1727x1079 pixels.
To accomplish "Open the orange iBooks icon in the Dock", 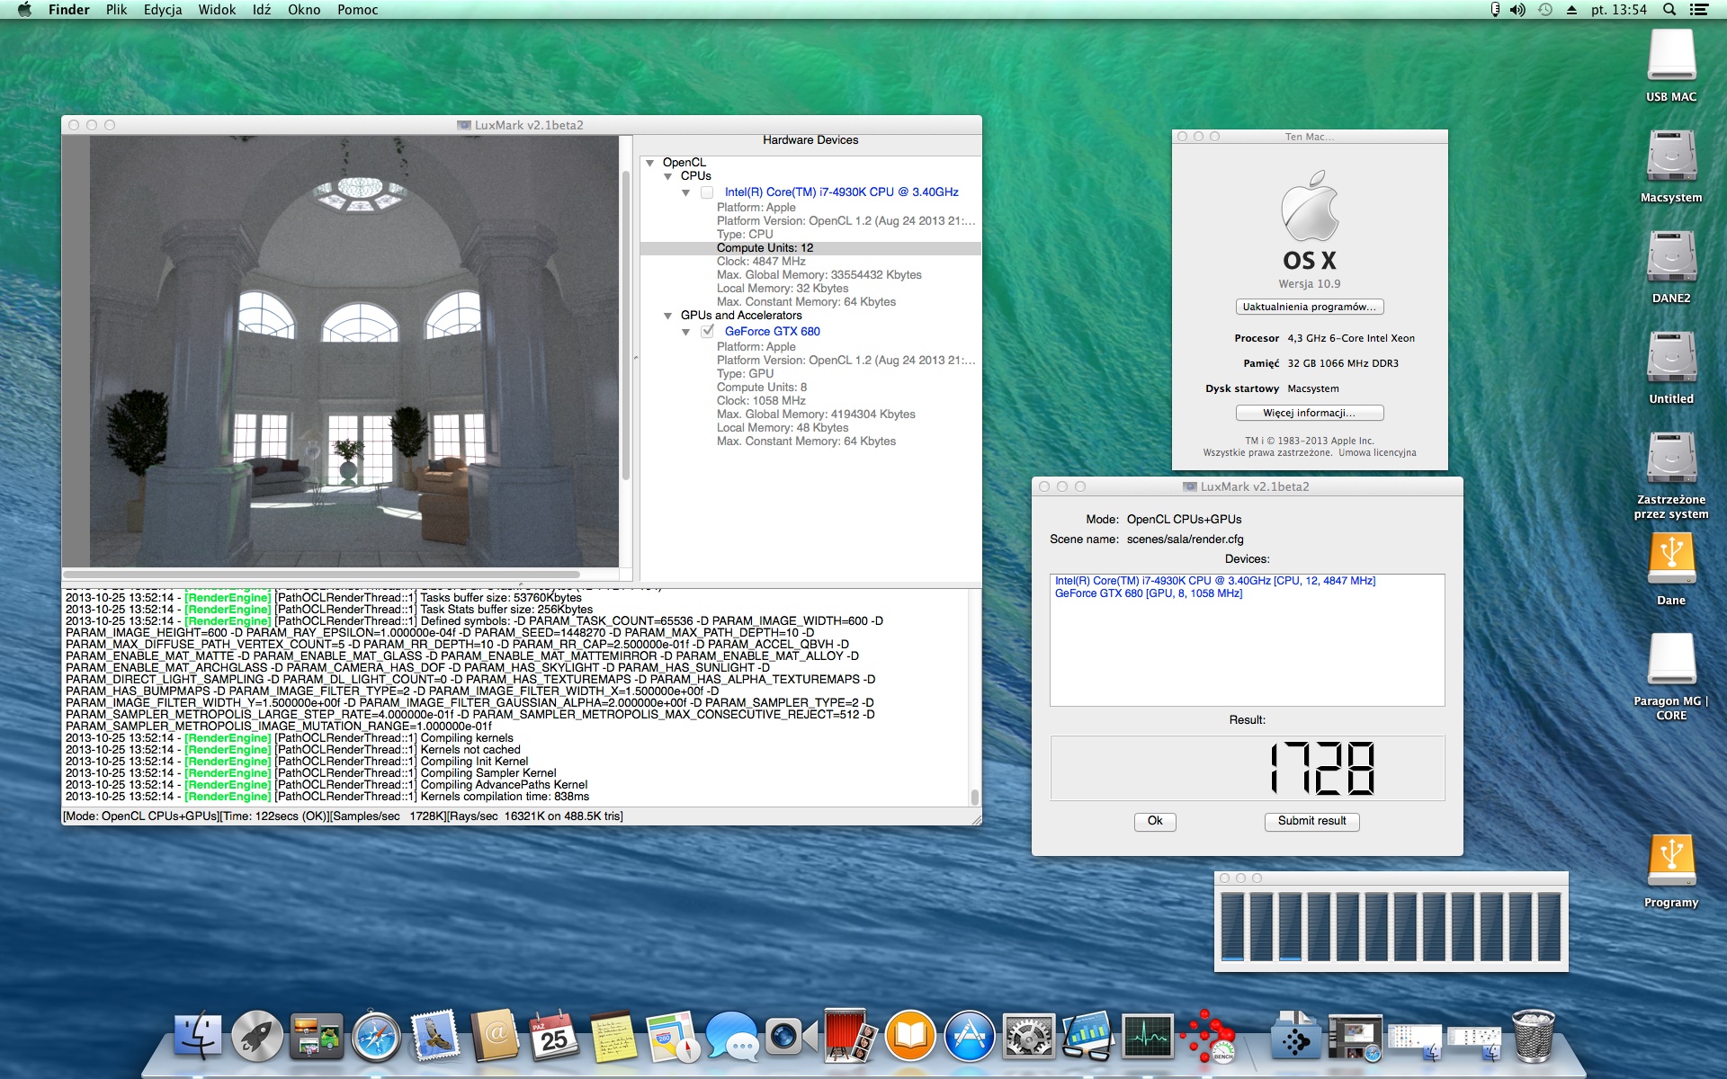I will [x=910, y=1037].
